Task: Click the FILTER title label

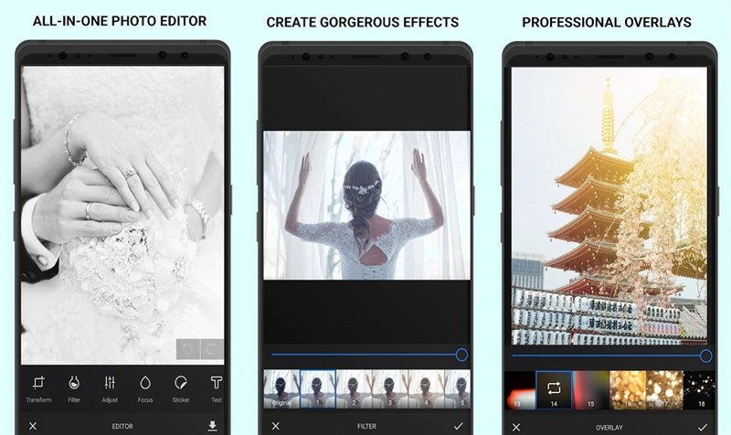Action: coord(367,426)
